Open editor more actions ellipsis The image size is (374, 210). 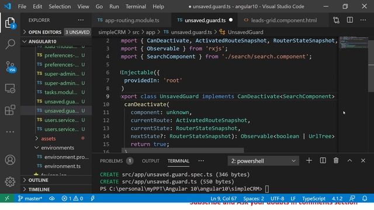[363, 20]
